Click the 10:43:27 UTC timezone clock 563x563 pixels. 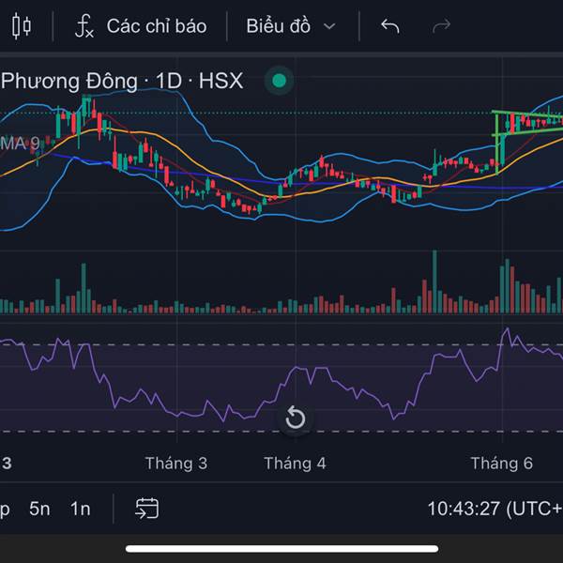(495, 509)
